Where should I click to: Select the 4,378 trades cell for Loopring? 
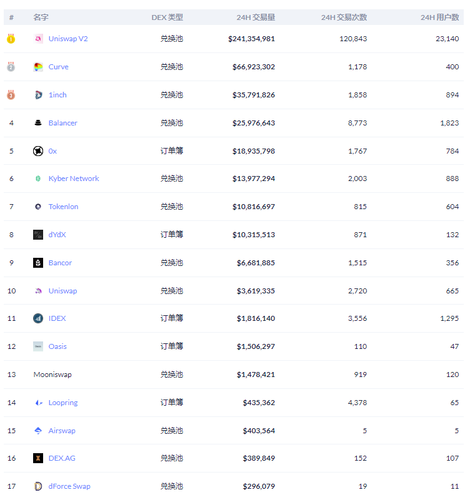coord(357,403)
